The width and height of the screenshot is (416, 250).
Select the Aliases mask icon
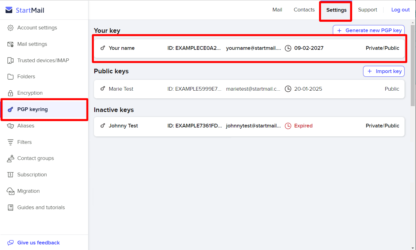coord(11,126)
